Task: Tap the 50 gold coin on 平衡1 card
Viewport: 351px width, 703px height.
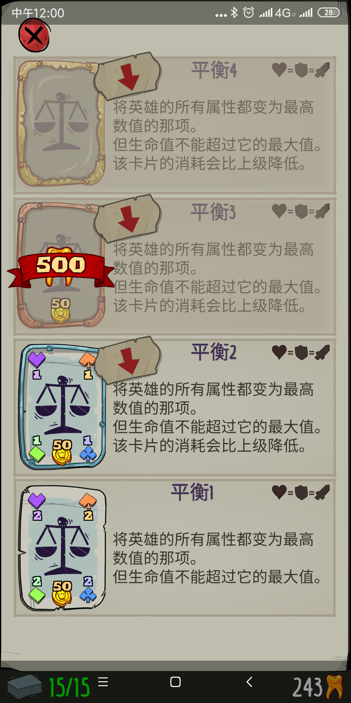Action: [x=62, y=594]
